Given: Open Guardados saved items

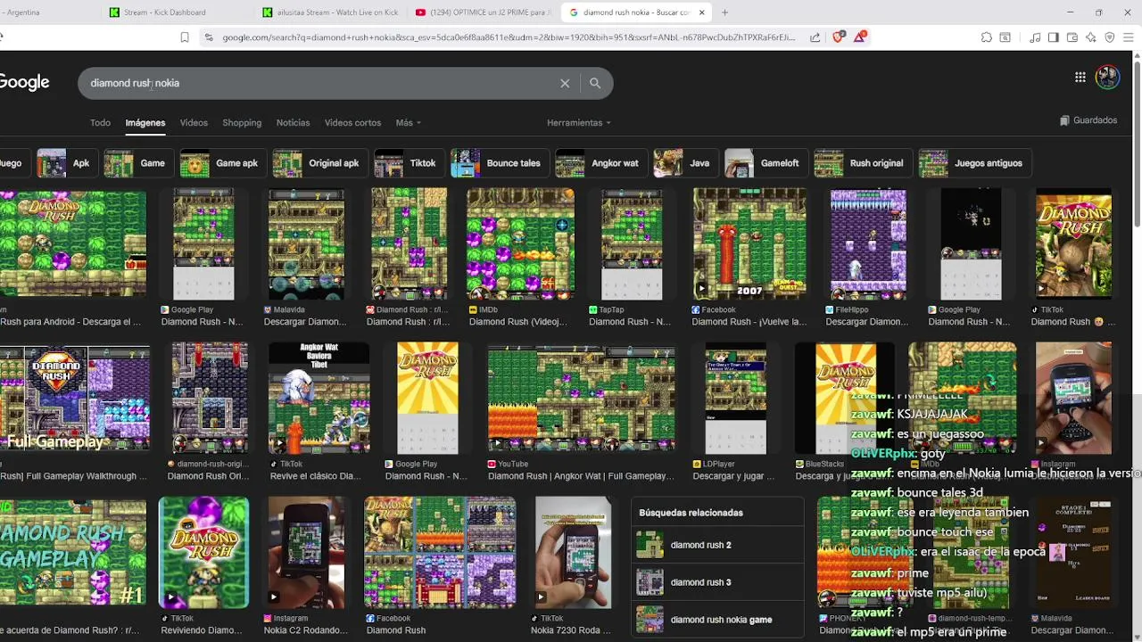Looking at the screenshot, I should [1088, 120].
